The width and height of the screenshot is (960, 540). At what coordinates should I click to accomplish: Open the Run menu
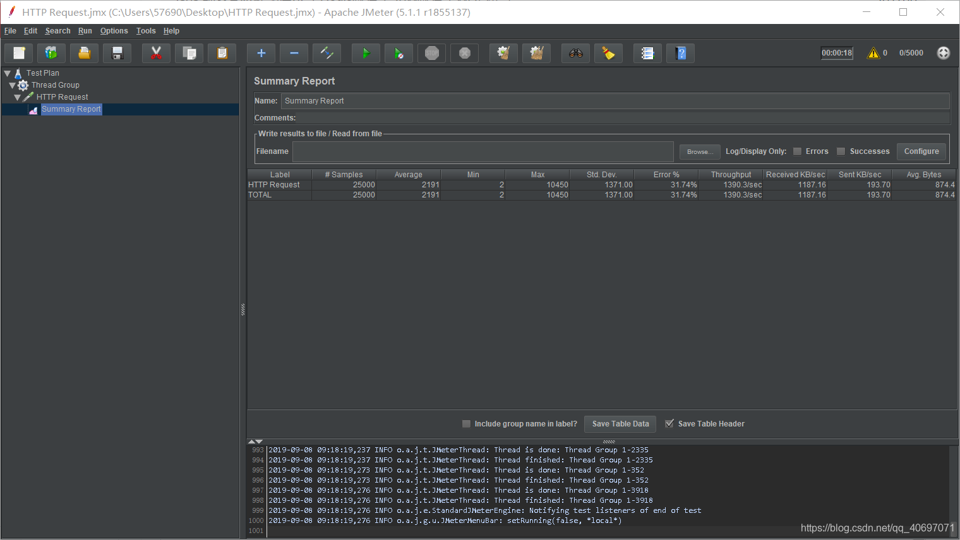click(x=85, y=31)
